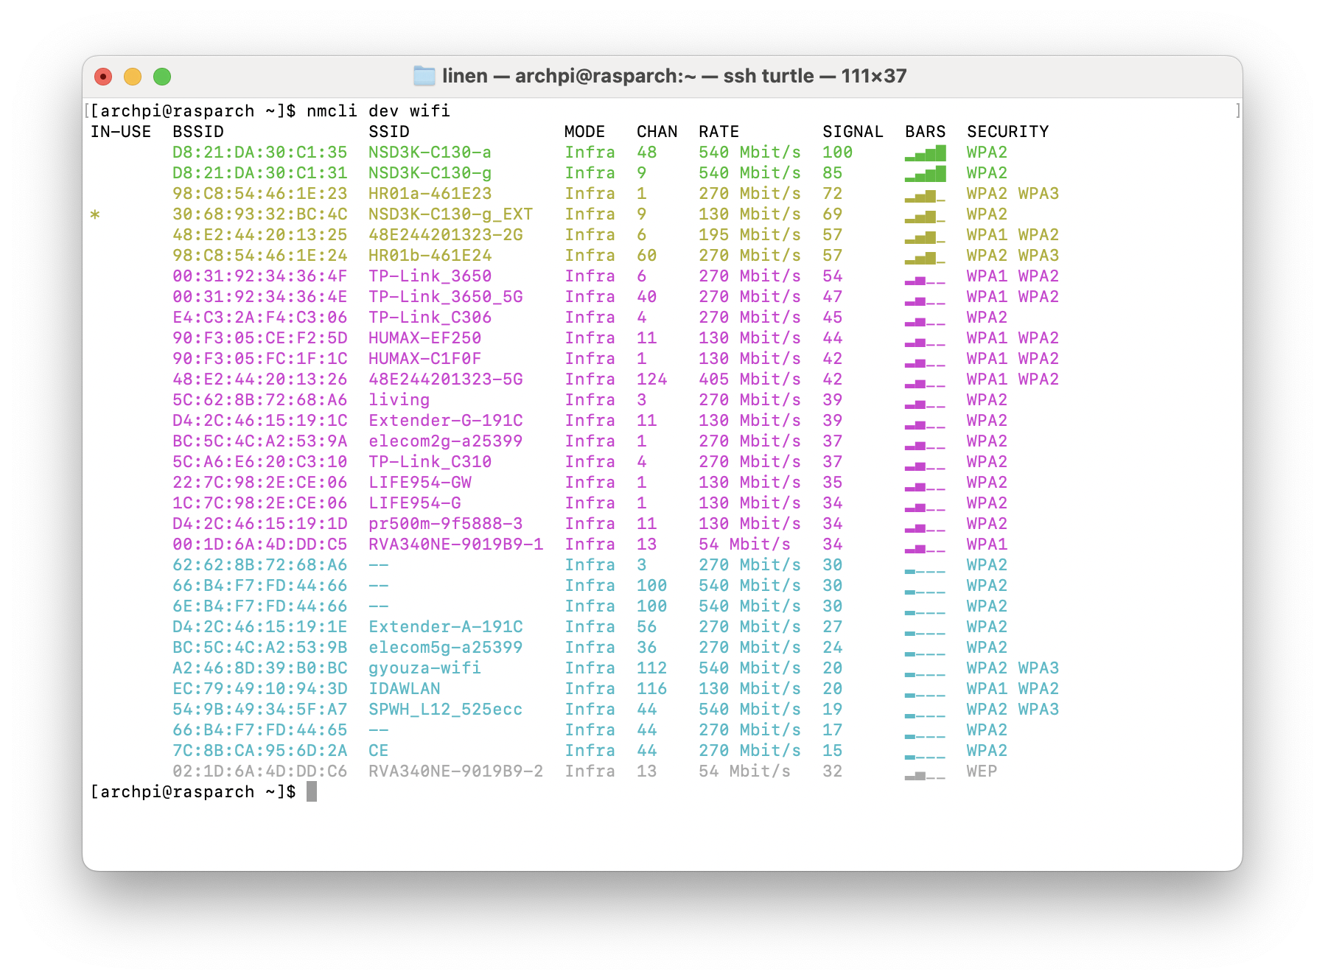Click the yellow minimize button

[132, 76]
